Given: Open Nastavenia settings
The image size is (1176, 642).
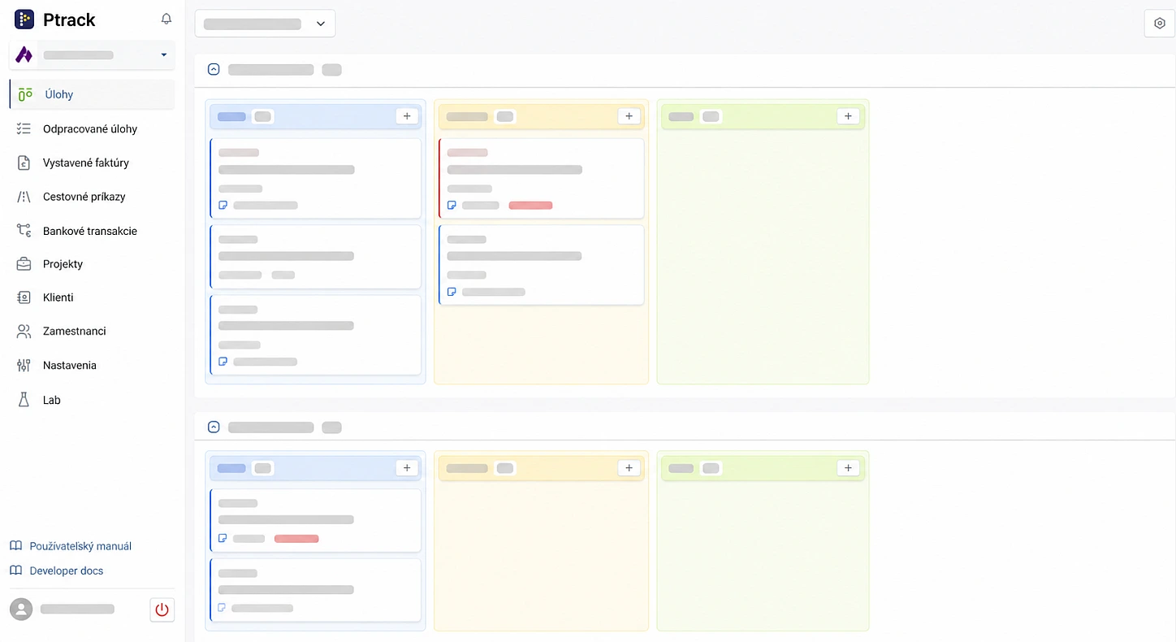Looking at the screenshot, I should [70, 365].
